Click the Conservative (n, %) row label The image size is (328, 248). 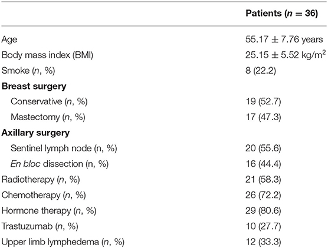click(x=49, y=102)
